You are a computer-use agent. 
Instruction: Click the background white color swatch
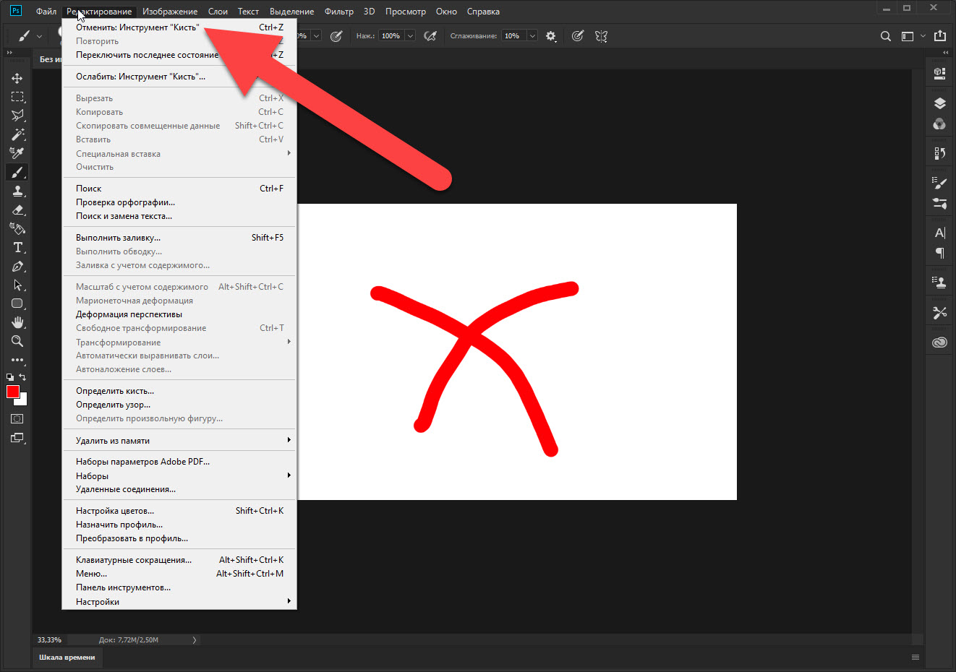pyautogui.click(x=22, y=400)
